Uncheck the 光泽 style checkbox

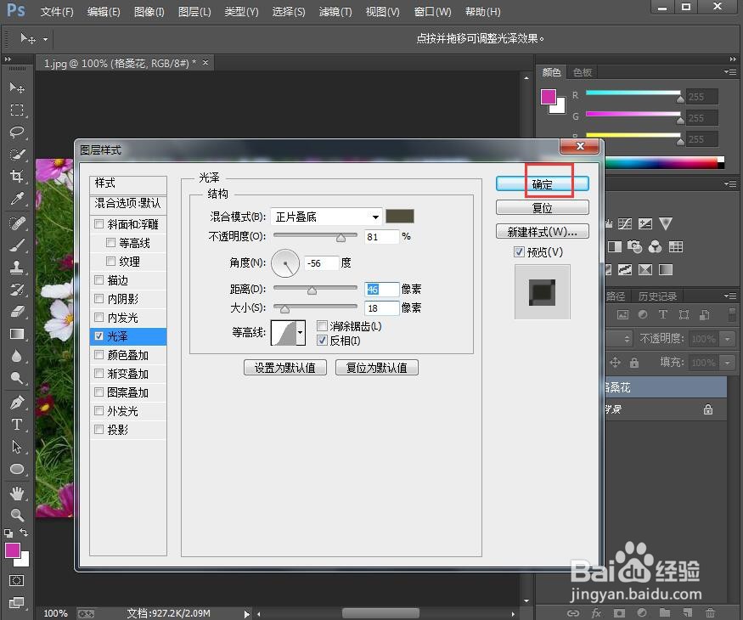[99, 336]
